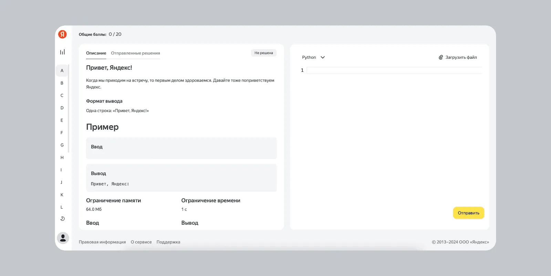
Task: Select problem L in the sidebar
Action: 62,207
